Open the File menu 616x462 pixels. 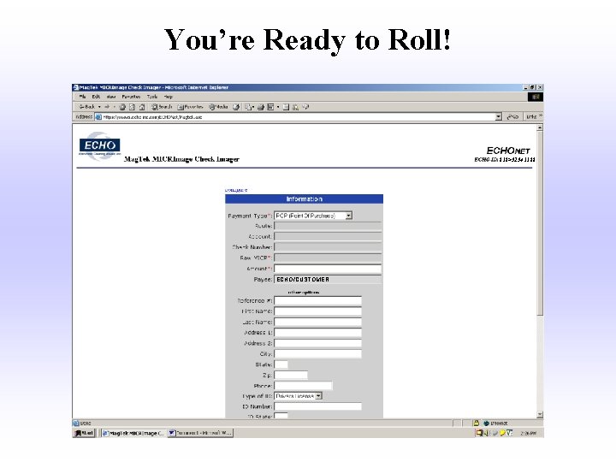coord(82,97)
